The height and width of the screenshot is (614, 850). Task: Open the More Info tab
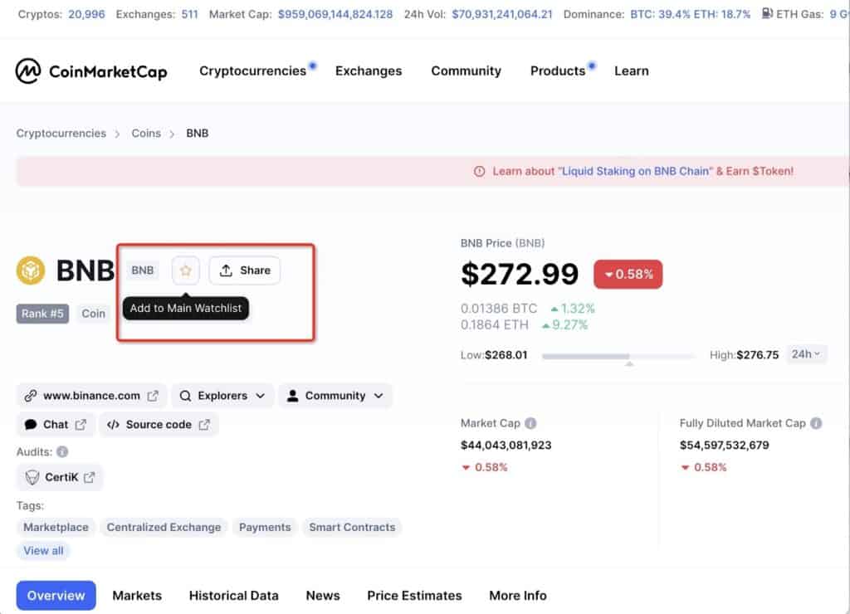point(518,596)
